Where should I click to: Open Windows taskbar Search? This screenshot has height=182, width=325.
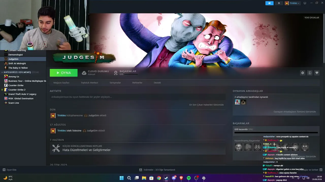[x=129, y=178]
